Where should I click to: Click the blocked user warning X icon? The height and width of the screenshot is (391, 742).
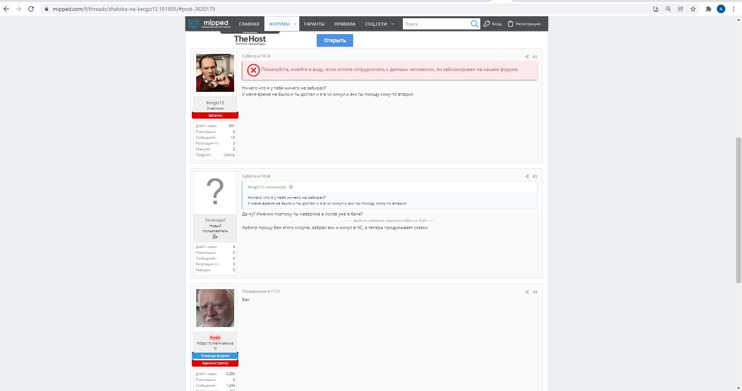coord(253,70)
